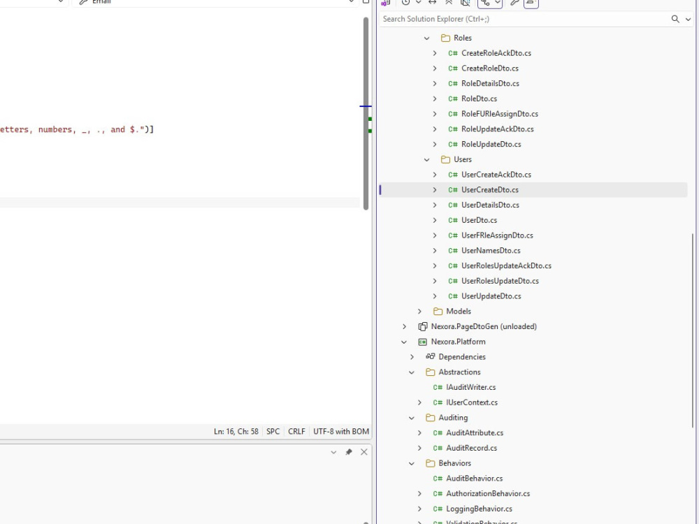This screenshot has width=699, height=524.
Task: Click the C# icon of LoggingBehavior.cs
Action: (438, 509)
